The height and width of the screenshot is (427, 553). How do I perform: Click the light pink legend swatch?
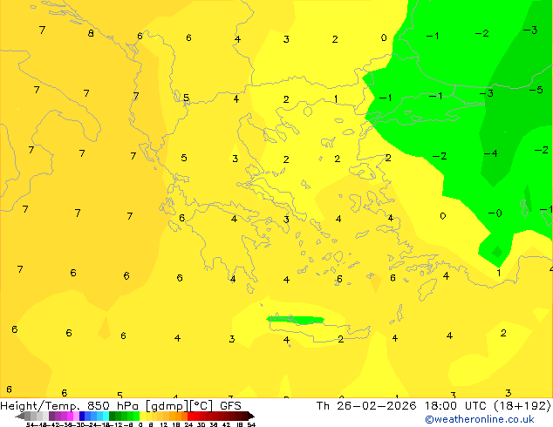pyautogui.click(x=76, y=416)
